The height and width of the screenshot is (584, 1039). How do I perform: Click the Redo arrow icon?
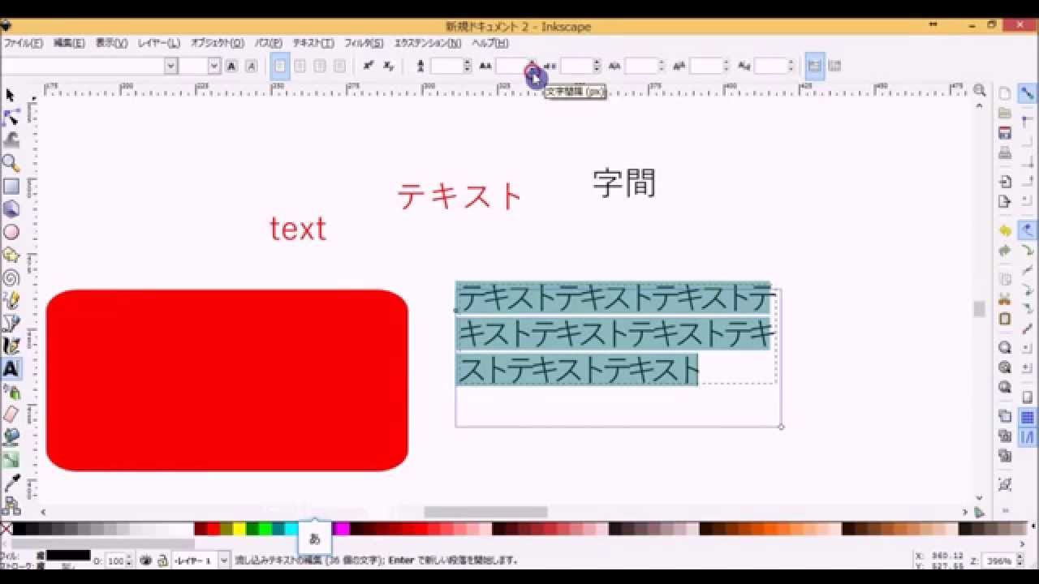(x=1005, y=251)
